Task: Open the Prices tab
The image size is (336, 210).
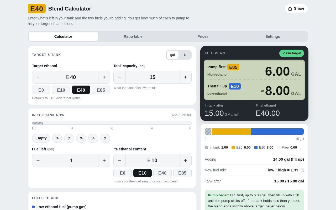Action: coord(203,36)
